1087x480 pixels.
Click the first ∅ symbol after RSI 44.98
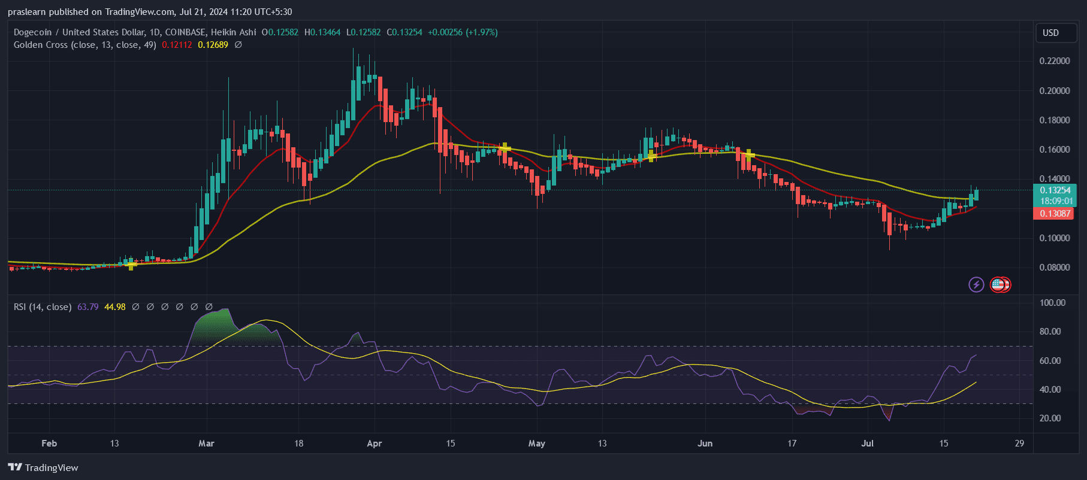(135, 307)
